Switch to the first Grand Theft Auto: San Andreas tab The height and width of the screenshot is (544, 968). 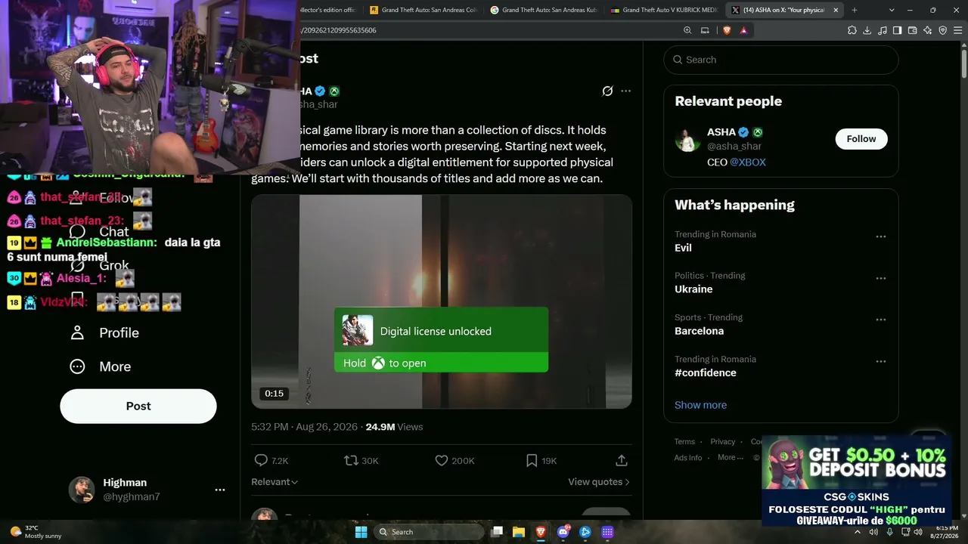[x=423, y=10]
